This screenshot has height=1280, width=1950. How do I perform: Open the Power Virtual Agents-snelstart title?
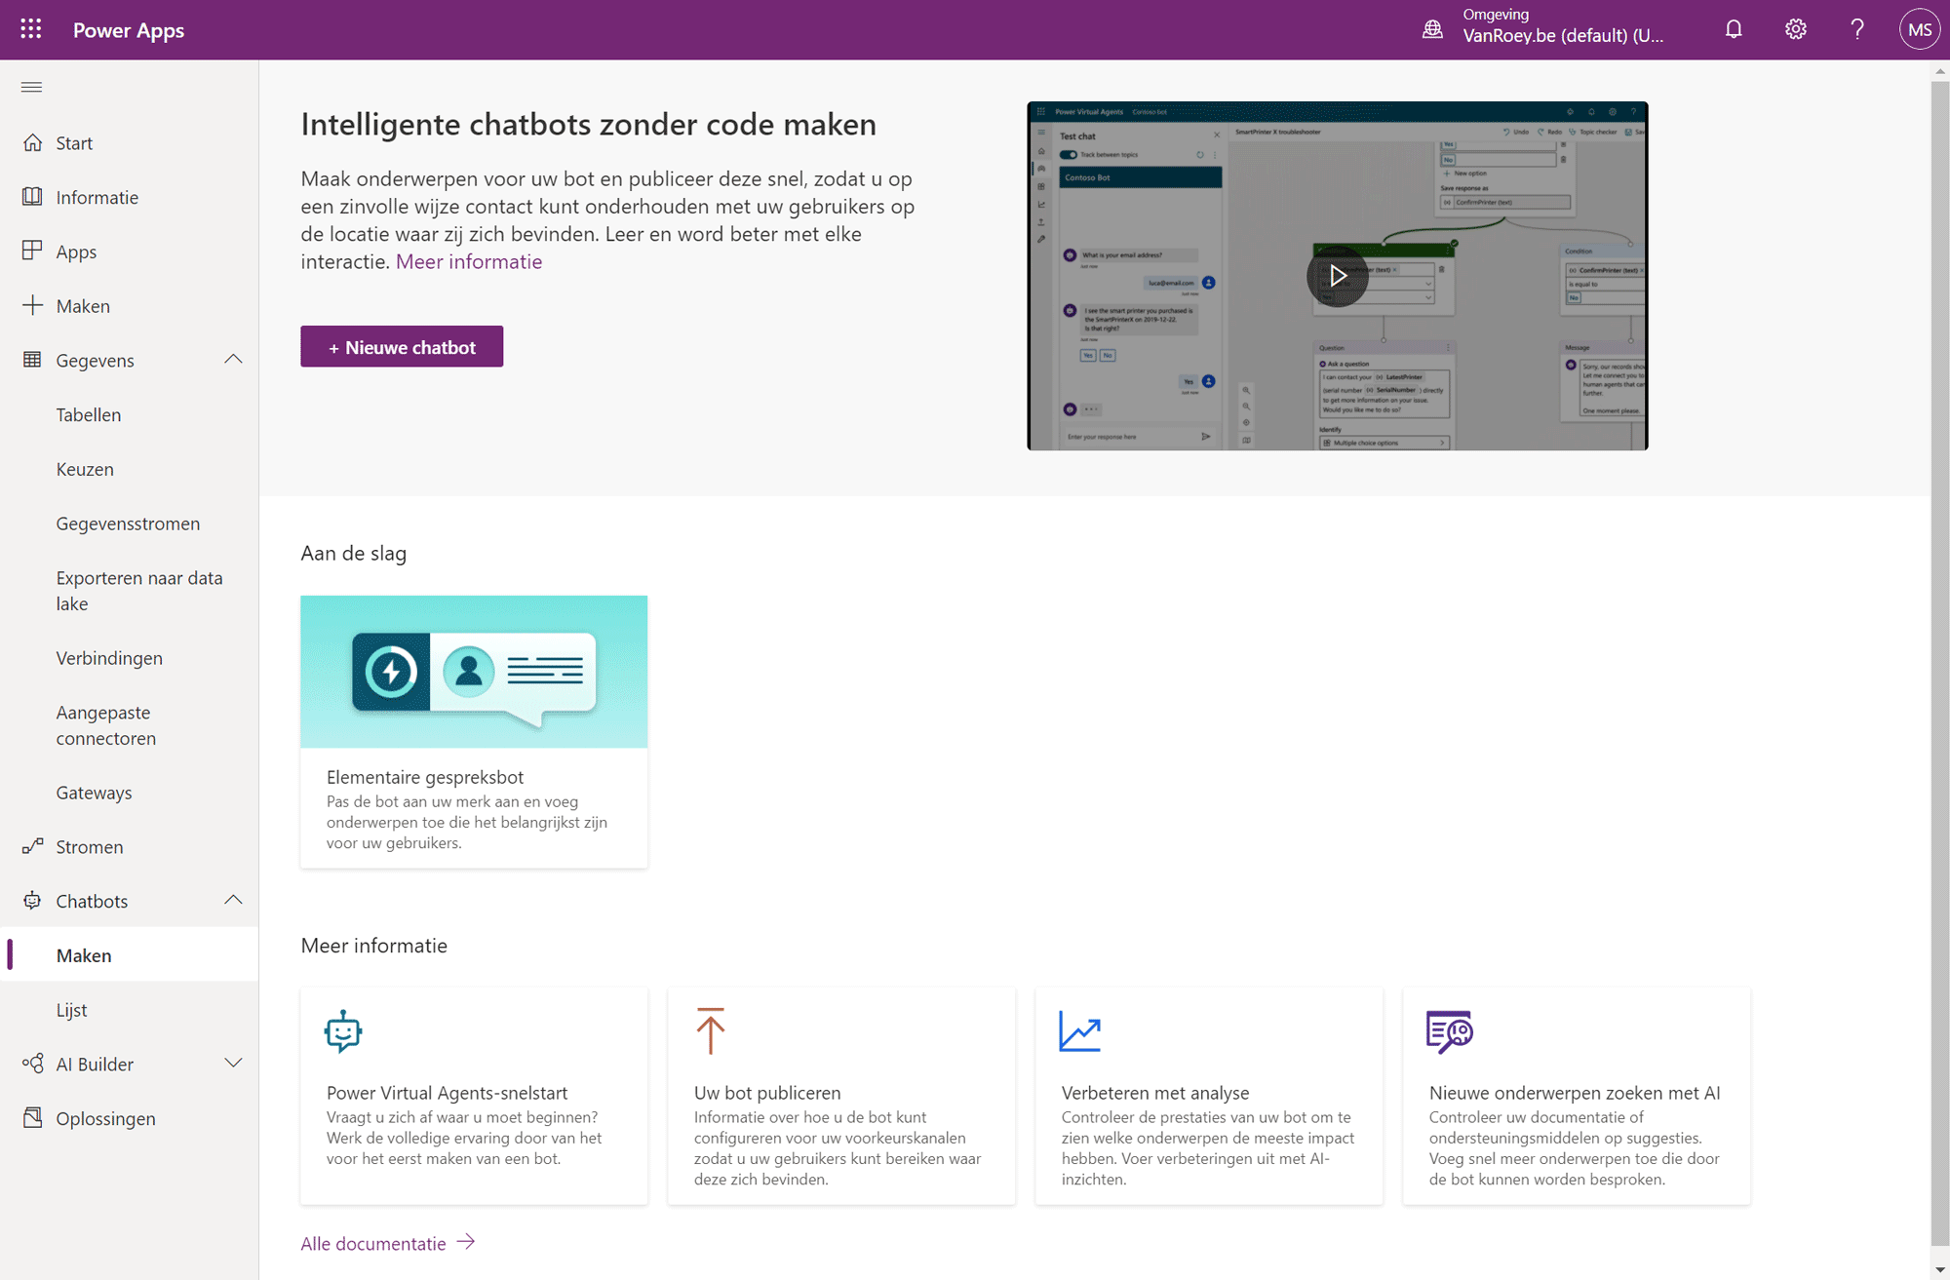tap(448, 1093)
